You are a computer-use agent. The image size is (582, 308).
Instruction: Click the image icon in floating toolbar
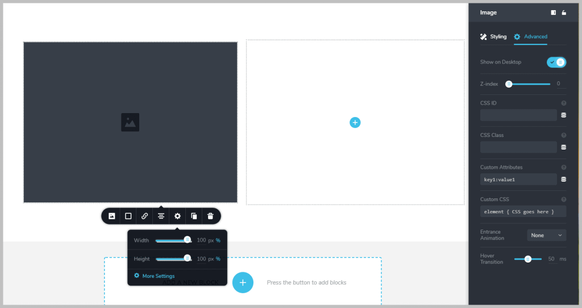112,216
